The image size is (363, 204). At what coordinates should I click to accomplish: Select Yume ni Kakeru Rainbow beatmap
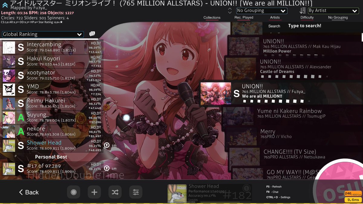coord(292,116)
